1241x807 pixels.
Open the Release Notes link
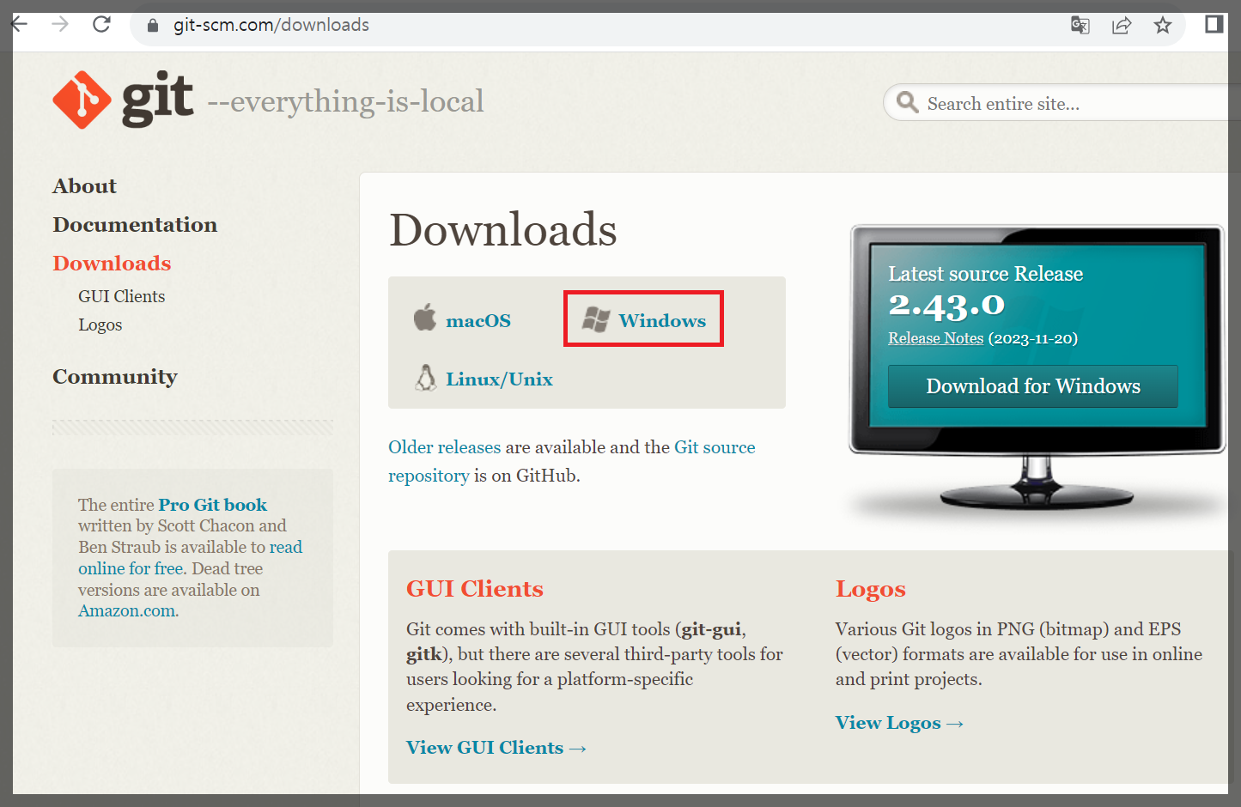tap(935, 338)
